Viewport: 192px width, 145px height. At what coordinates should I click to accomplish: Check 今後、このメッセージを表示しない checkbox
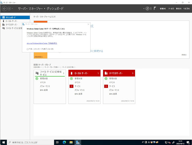point(28,49)
